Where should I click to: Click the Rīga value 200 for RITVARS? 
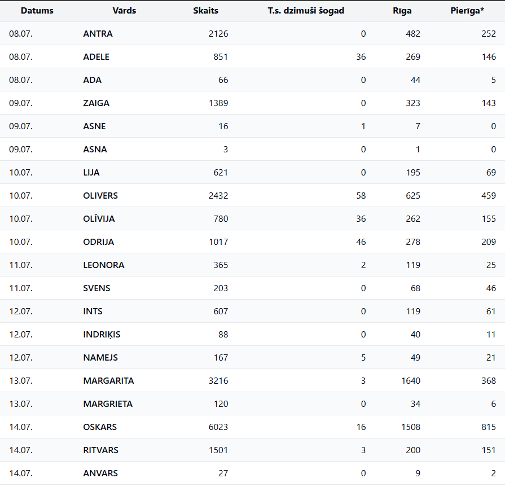(x=413, y=450)
